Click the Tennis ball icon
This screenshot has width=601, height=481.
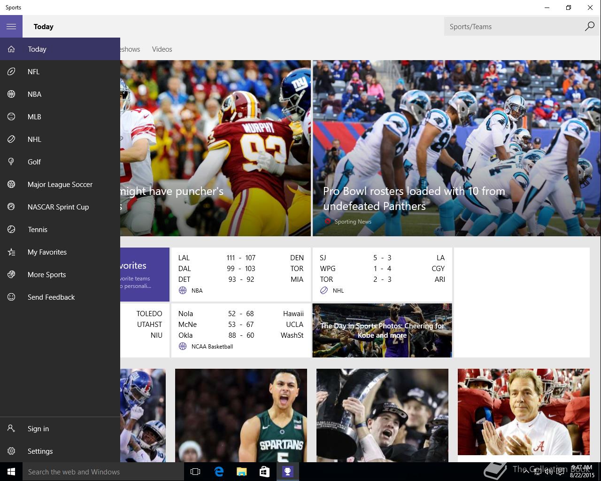pyautogui.click(x=11, y=229)
